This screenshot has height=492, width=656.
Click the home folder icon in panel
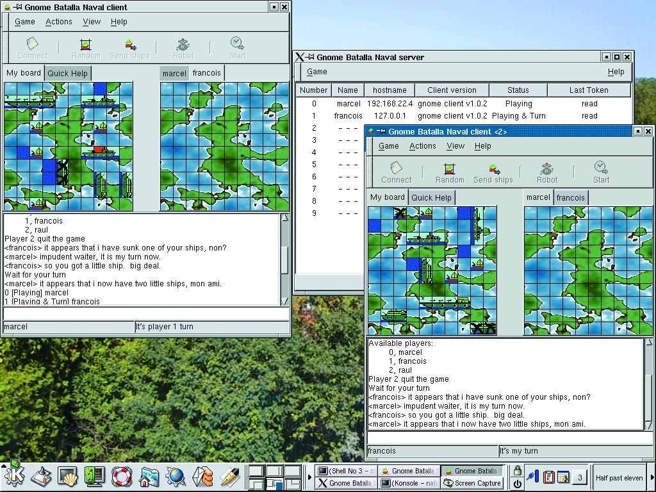click(149, 476)
